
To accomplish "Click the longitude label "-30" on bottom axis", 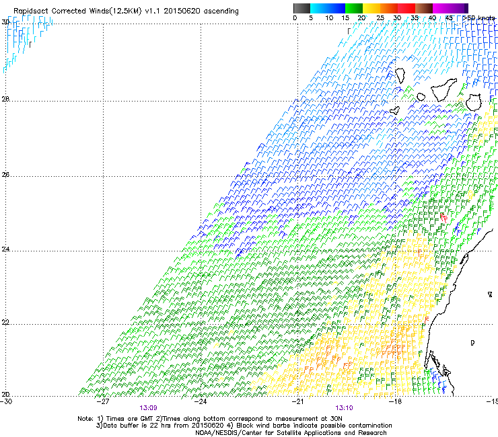I will point(6,402).
